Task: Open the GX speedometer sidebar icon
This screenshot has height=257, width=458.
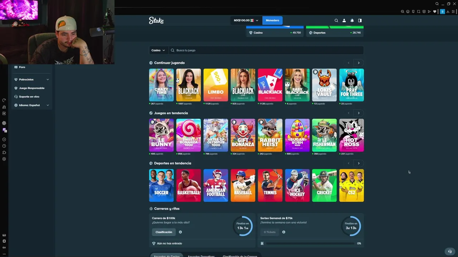Action: click(4, 100)
